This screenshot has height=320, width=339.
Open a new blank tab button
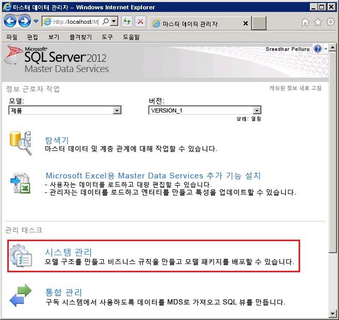point(259,23)
